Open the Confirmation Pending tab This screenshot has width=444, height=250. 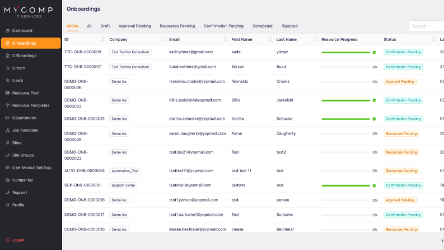point(224,26)
